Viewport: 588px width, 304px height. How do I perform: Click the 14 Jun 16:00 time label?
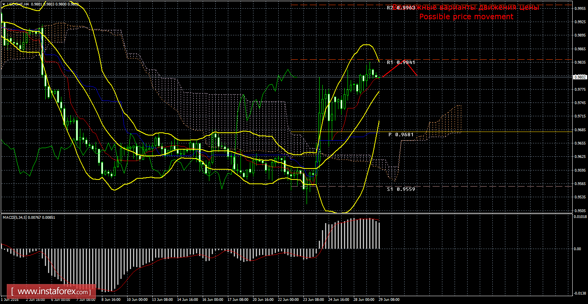point(187,299)
